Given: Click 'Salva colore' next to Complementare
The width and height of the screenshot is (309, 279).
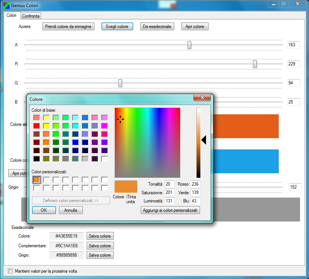Looking at the screenshot, I should (100, 246).
